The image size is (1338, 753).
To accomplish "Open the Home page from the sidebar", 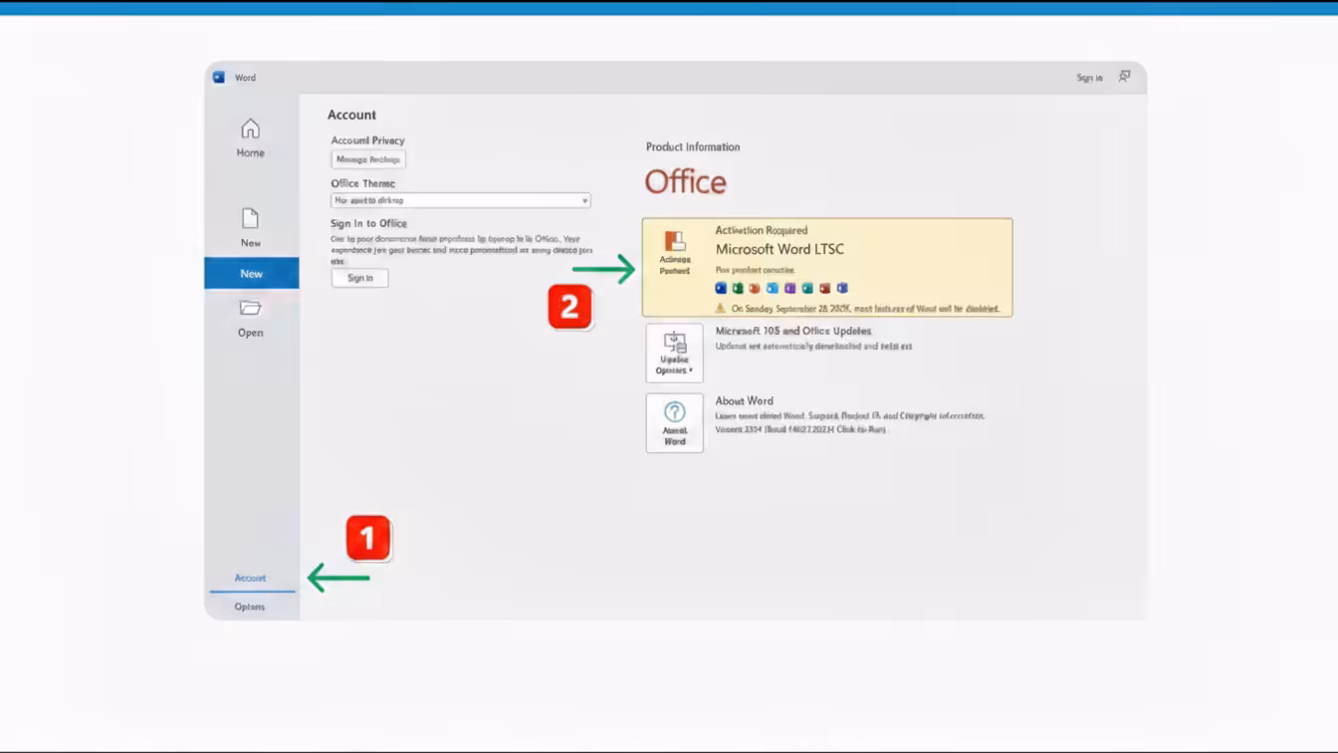I will (251, 138).
